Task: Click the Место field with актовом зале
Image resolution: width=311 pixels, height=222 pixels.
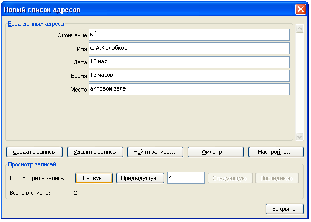Action: coord(189,90)
